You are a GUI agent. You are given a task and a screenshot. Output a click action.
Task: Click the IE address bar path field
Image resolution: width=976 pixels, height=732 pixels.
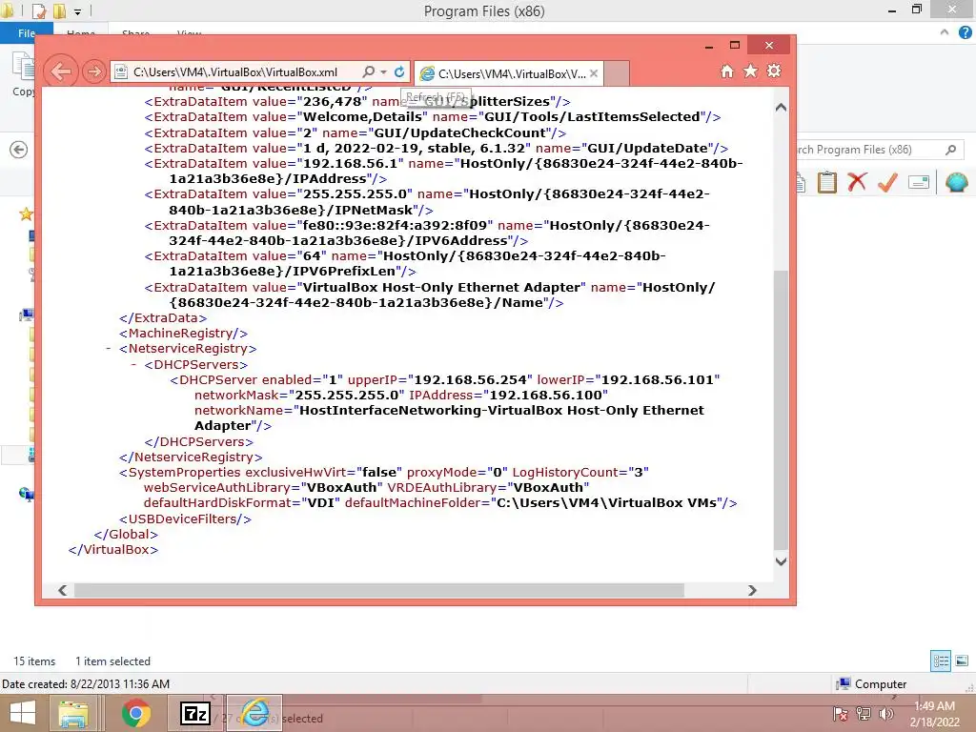click(x=235, y=72)
